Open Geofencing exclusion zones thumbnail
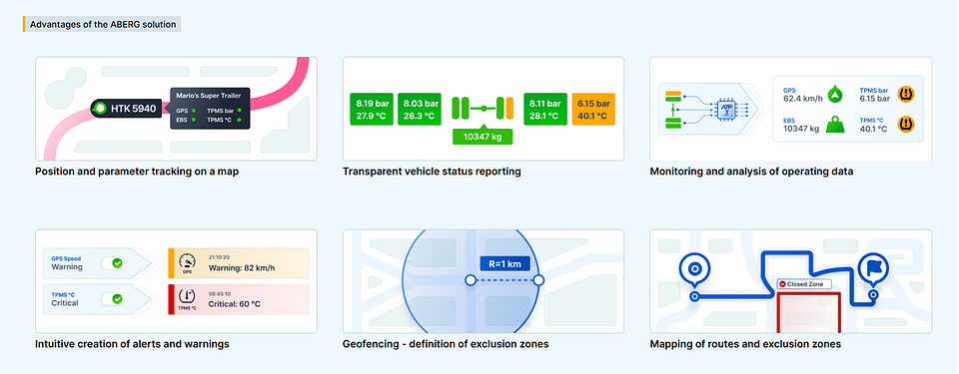The width and height of the screenshot is (959, 374). pyautogui.click(x=483, y=281)
